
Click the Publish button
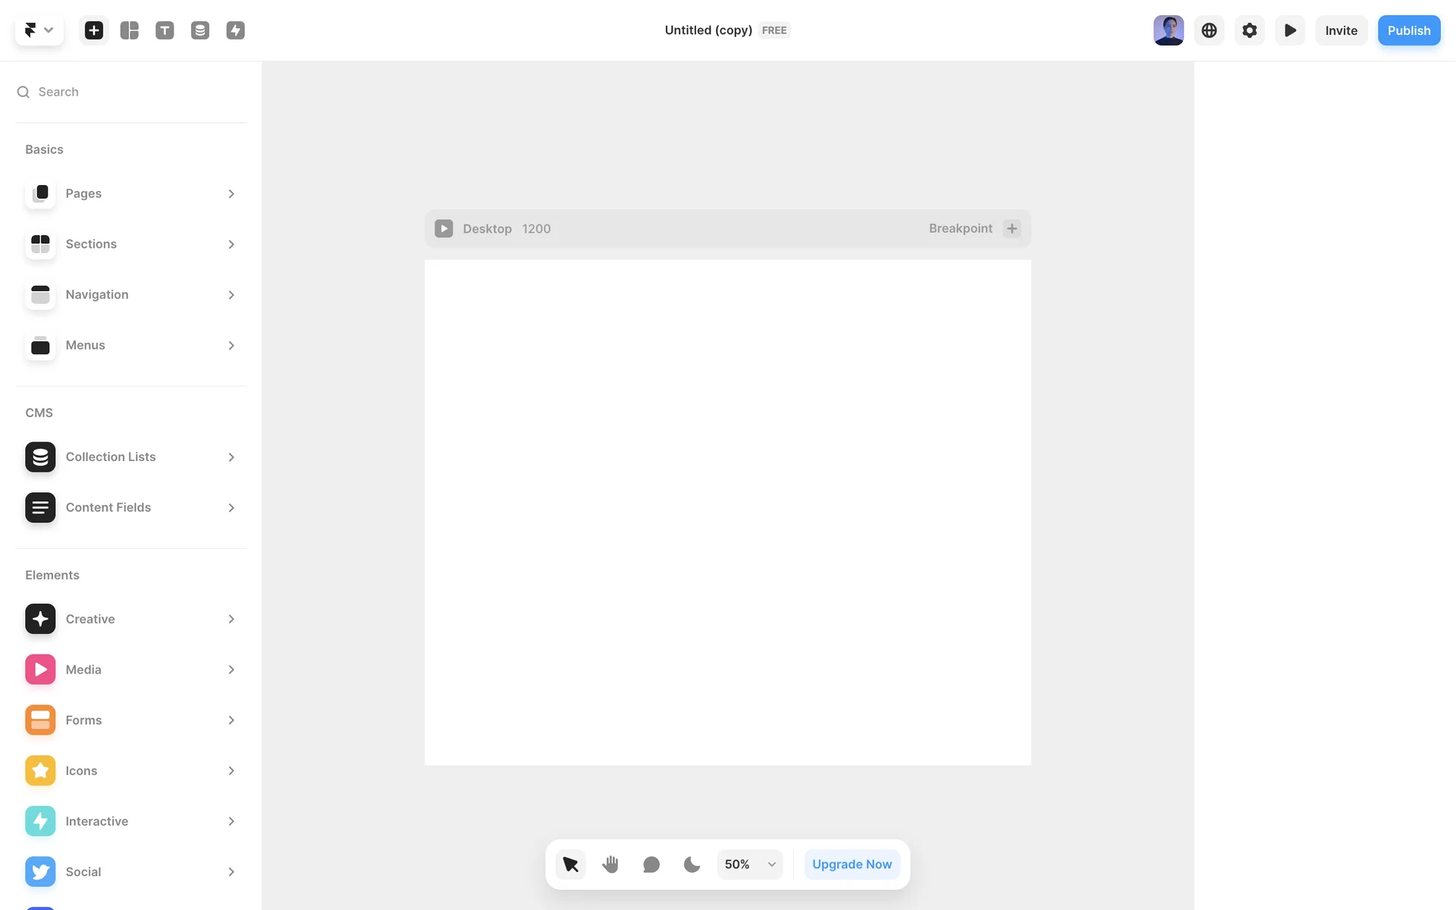[x=1408, y=30]
